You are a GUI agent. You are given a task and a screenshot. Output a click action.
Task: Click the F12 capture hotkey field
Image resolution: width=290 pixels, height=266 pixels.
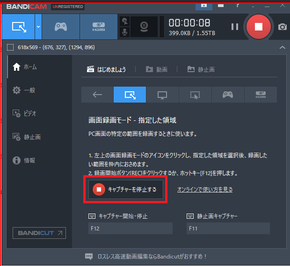point(130,229)
